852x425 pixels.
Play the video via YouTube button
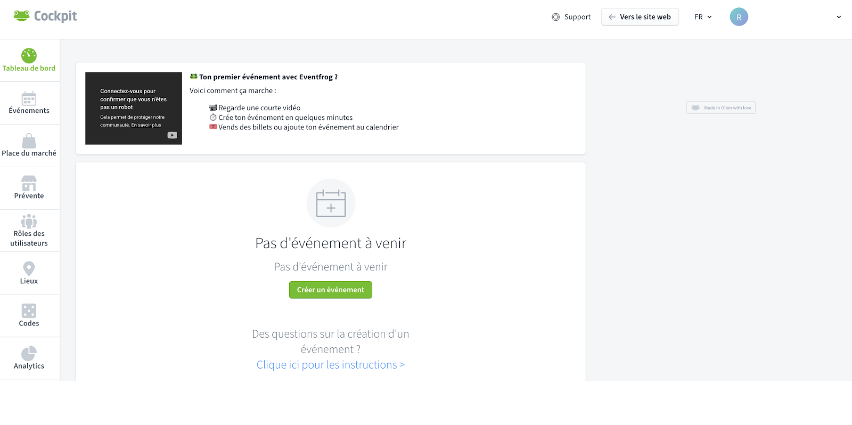click(x=173, y=135)
